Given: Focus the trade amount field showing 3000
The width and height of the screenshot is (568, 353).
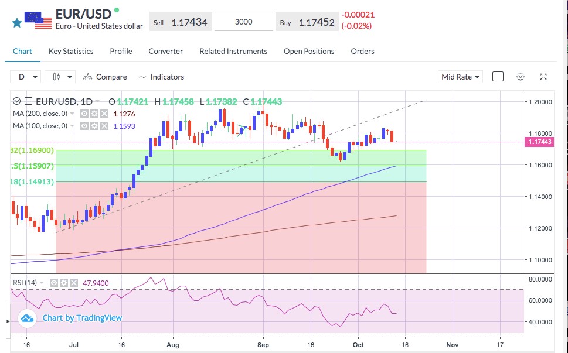Looking at the screenshot, I should pyautogui.click(x=243, y=22).
